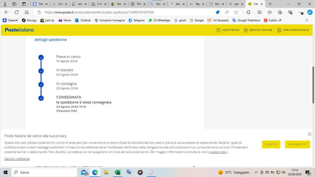Image resolution: width=315 pixels, height=177 pixels.
Task: Open the WhatsApp bookmark
Action: 160,20
